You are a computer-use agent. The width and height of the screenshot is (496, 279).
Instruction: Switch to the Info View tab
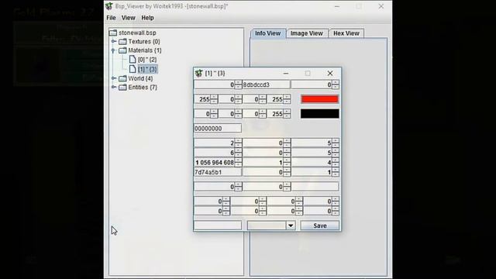point(268,33)
